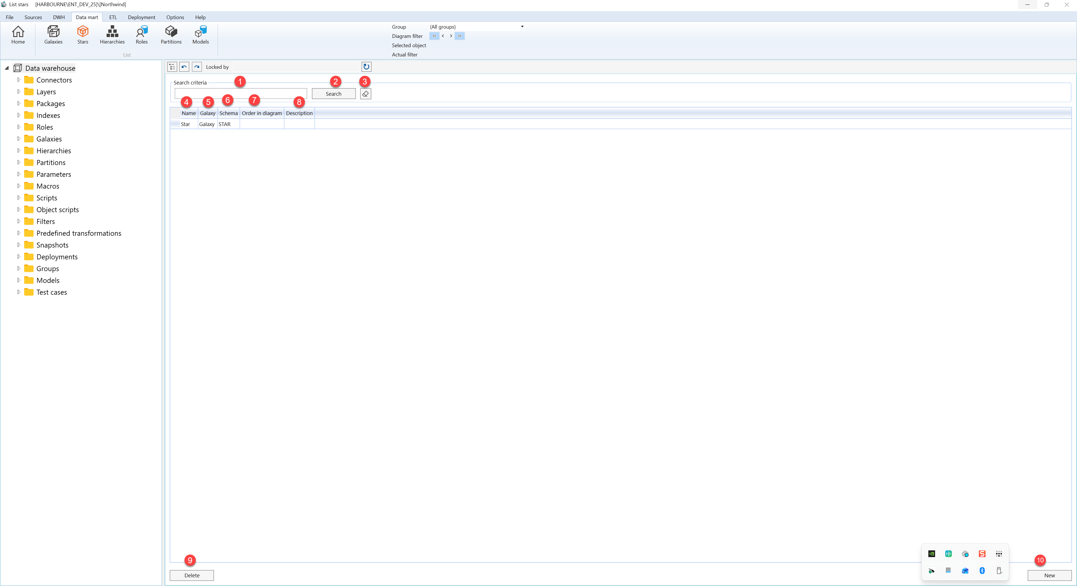Open the Partitions ribbon icon

tap(171, 35)
